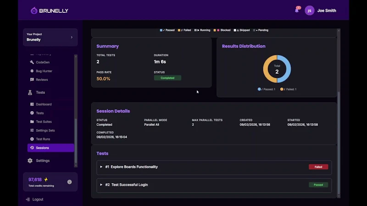Toggle Passed: 1 in donut chart legend
367x206 pixels.
click(x=267, y=89)
